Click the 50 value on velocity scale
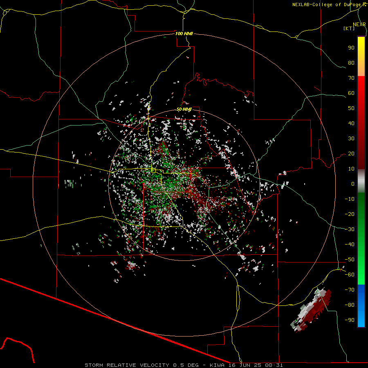This screenshot has height=368, width=368. pyautogui.click(x=351, y=108)
